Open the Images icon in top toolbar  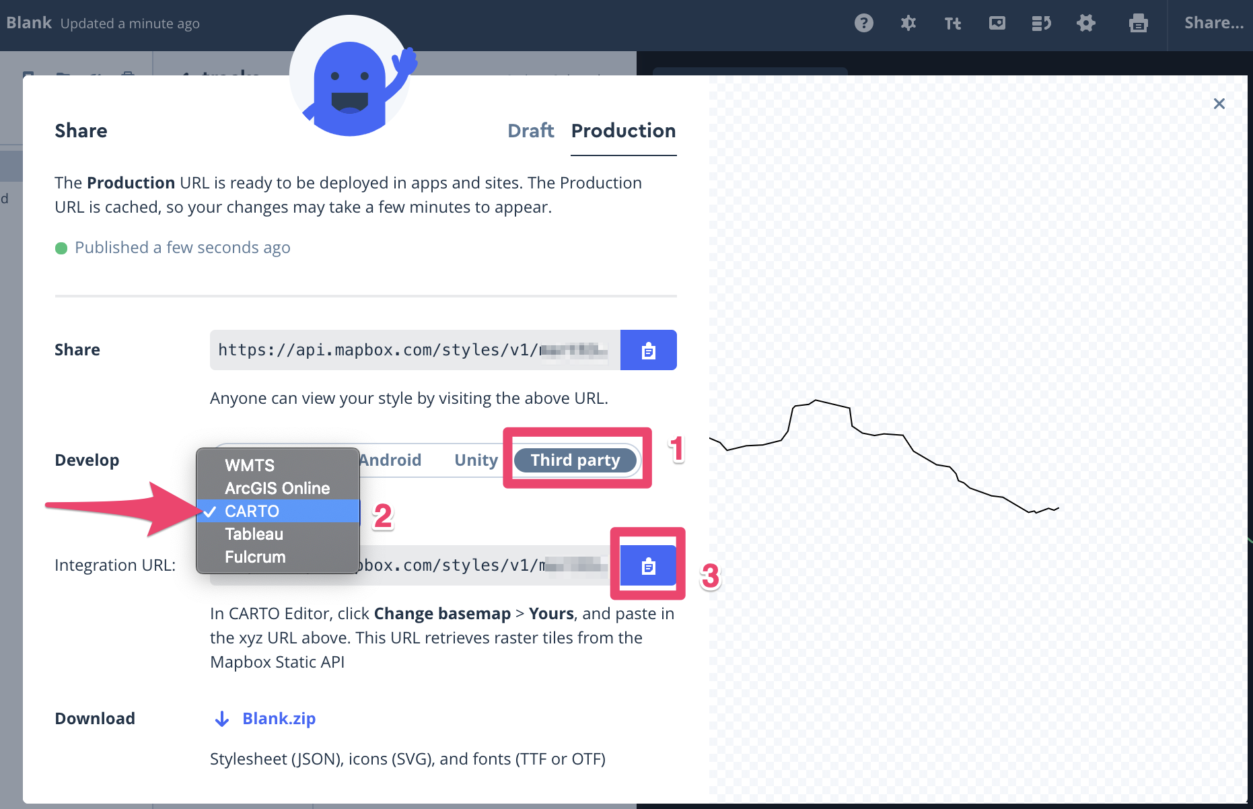[997, 24]
